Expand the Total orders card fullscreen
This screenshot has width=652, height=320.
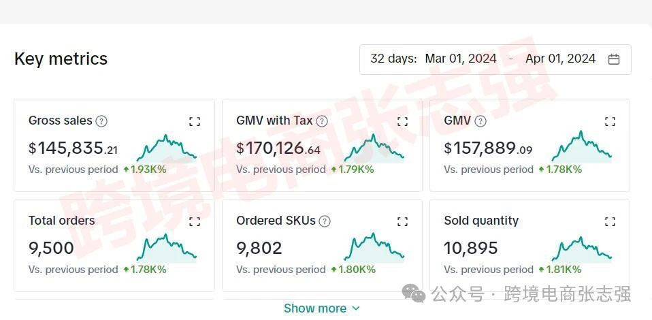[x=195, y=221]
